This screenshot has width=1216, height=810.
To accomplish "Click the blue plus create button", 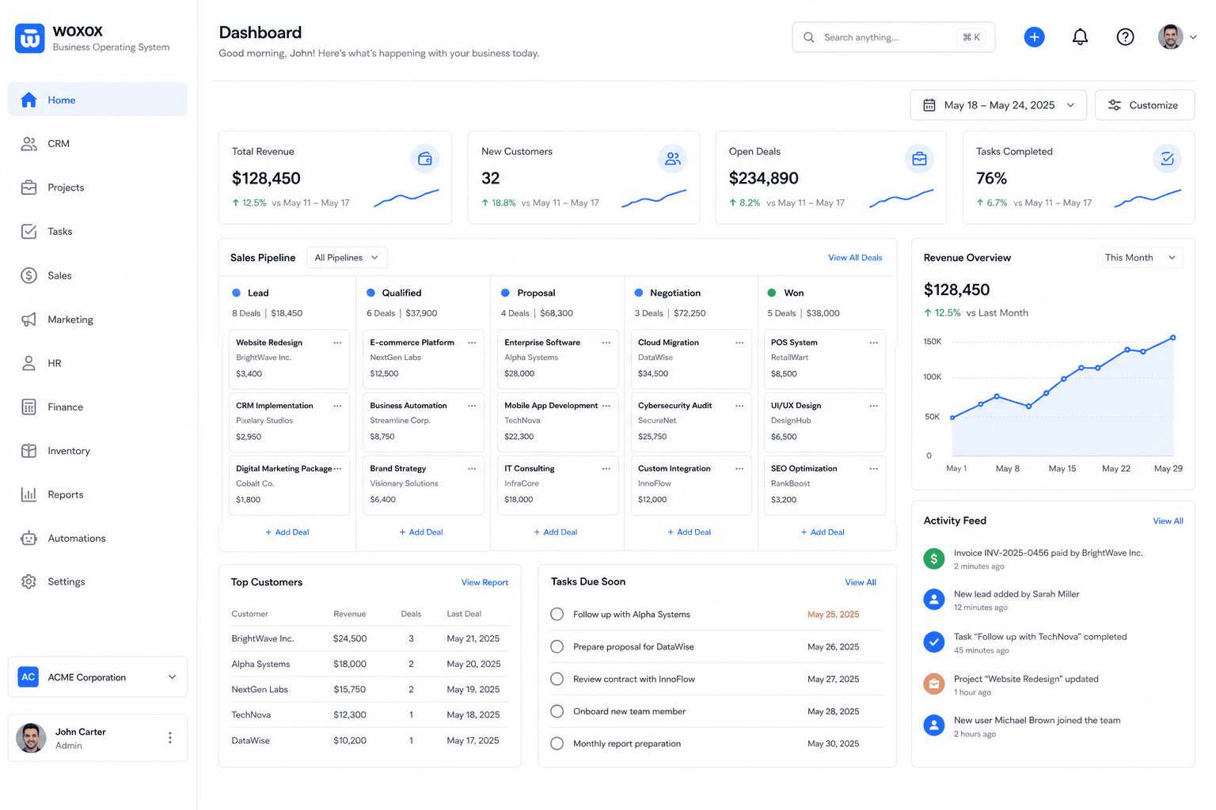I will tap(1034, 37).
